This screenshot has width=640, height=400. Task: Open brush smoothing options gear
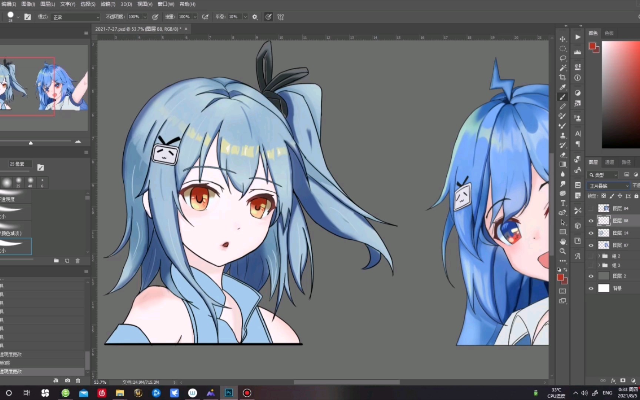tap(254, 17)
